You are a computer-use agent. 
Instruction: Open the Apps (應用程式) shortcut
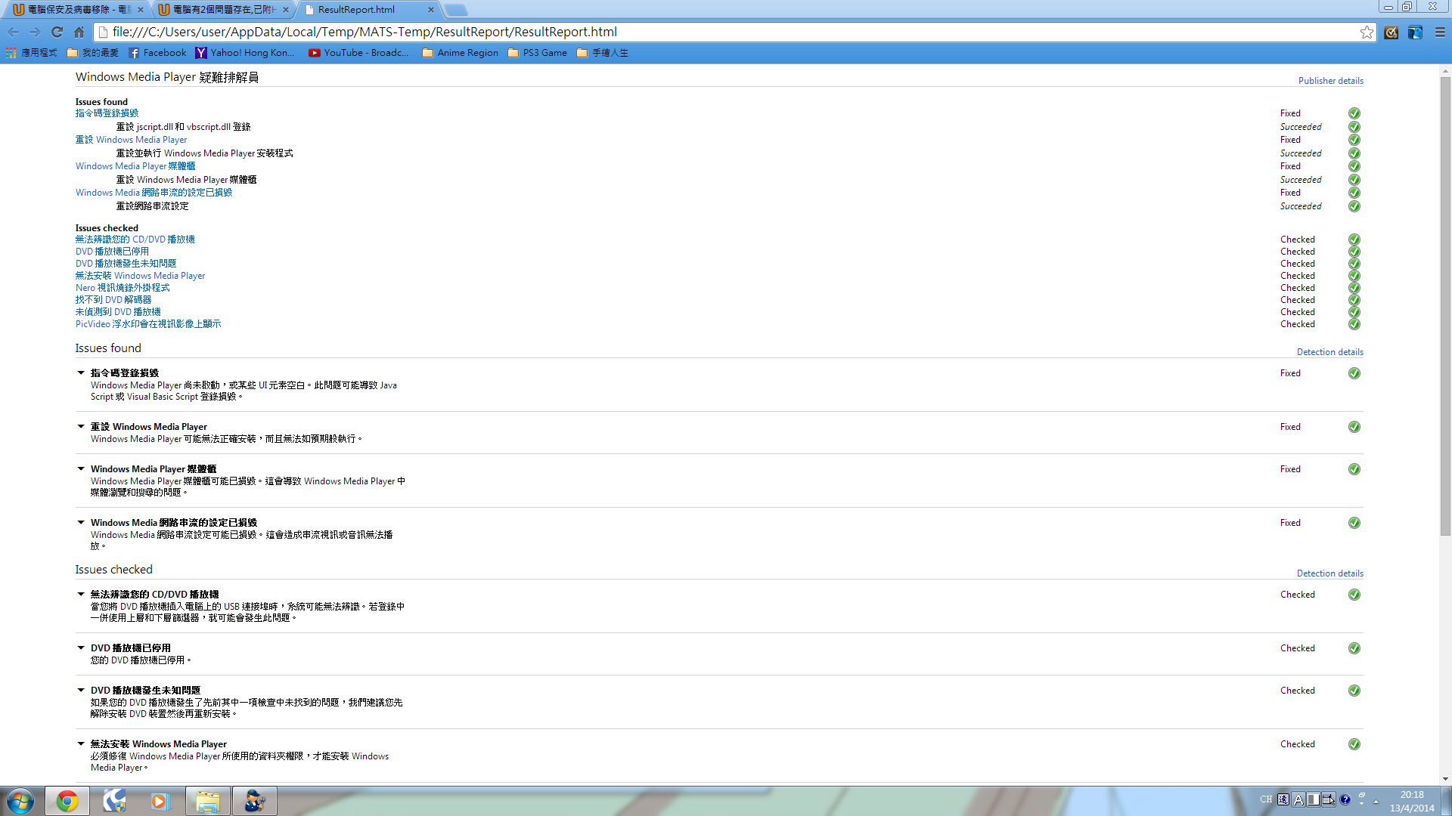click(32, 53)
